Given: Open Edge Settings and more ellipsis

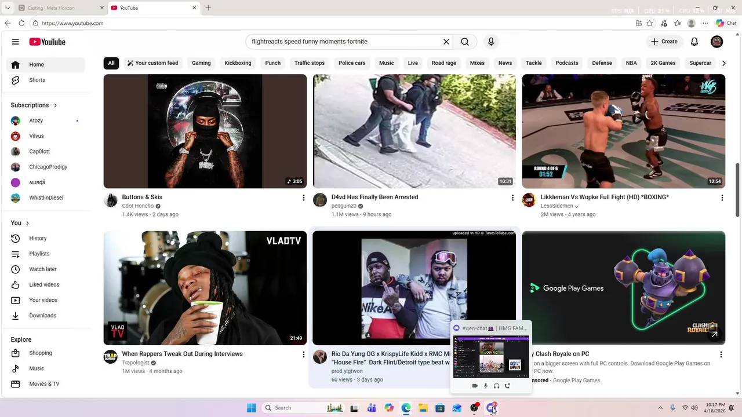Looking at the screenshot, I should pyautogui.click(x=705, y=23).
